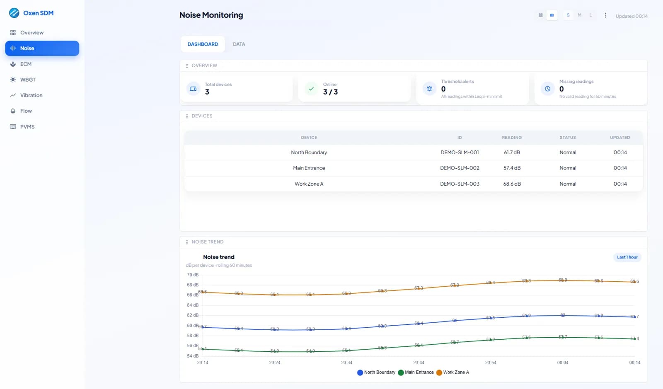Viewport: 663px width, 389px height.
Task: Go to Overview in the sidebar
Action: 42,33
